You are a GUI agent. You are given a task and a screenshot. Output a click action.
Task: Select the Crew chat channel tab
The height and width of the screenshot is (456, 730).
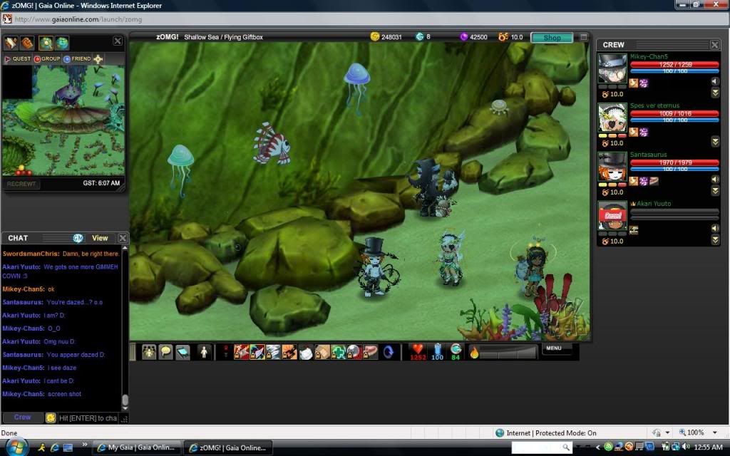[x=22, y=418]
